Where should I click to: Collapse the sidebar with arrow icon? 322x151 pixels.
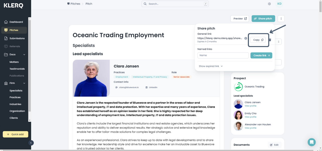[31, 143]
